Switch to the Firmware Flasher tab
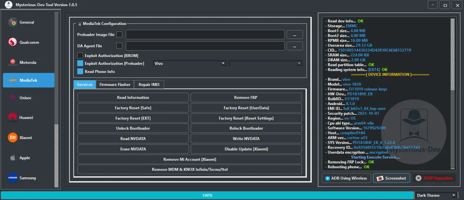This screenshot has width=464, height=200. (x=115, y=84)
